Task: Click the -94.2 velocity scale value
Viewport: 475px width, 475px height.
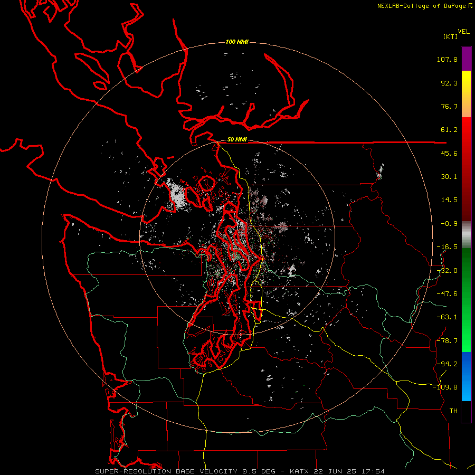Action: pos(447,364)
